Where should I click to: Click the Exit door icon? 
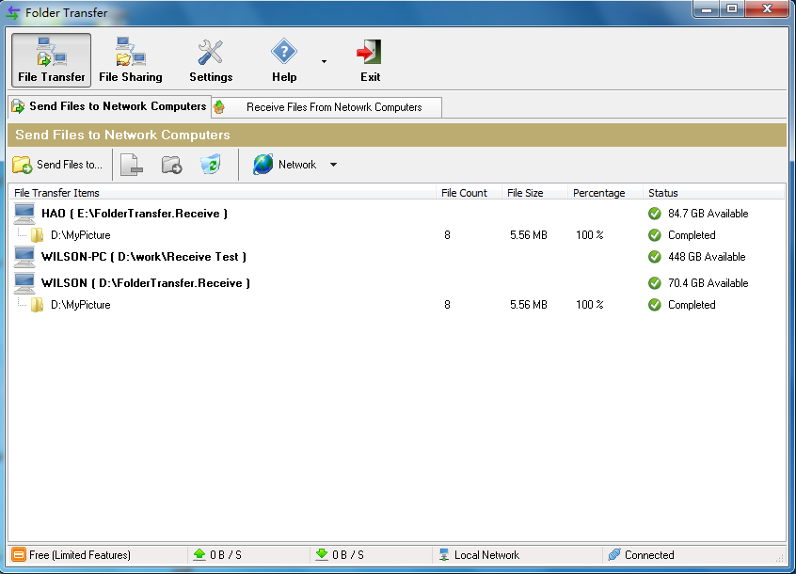coord(370,52)
